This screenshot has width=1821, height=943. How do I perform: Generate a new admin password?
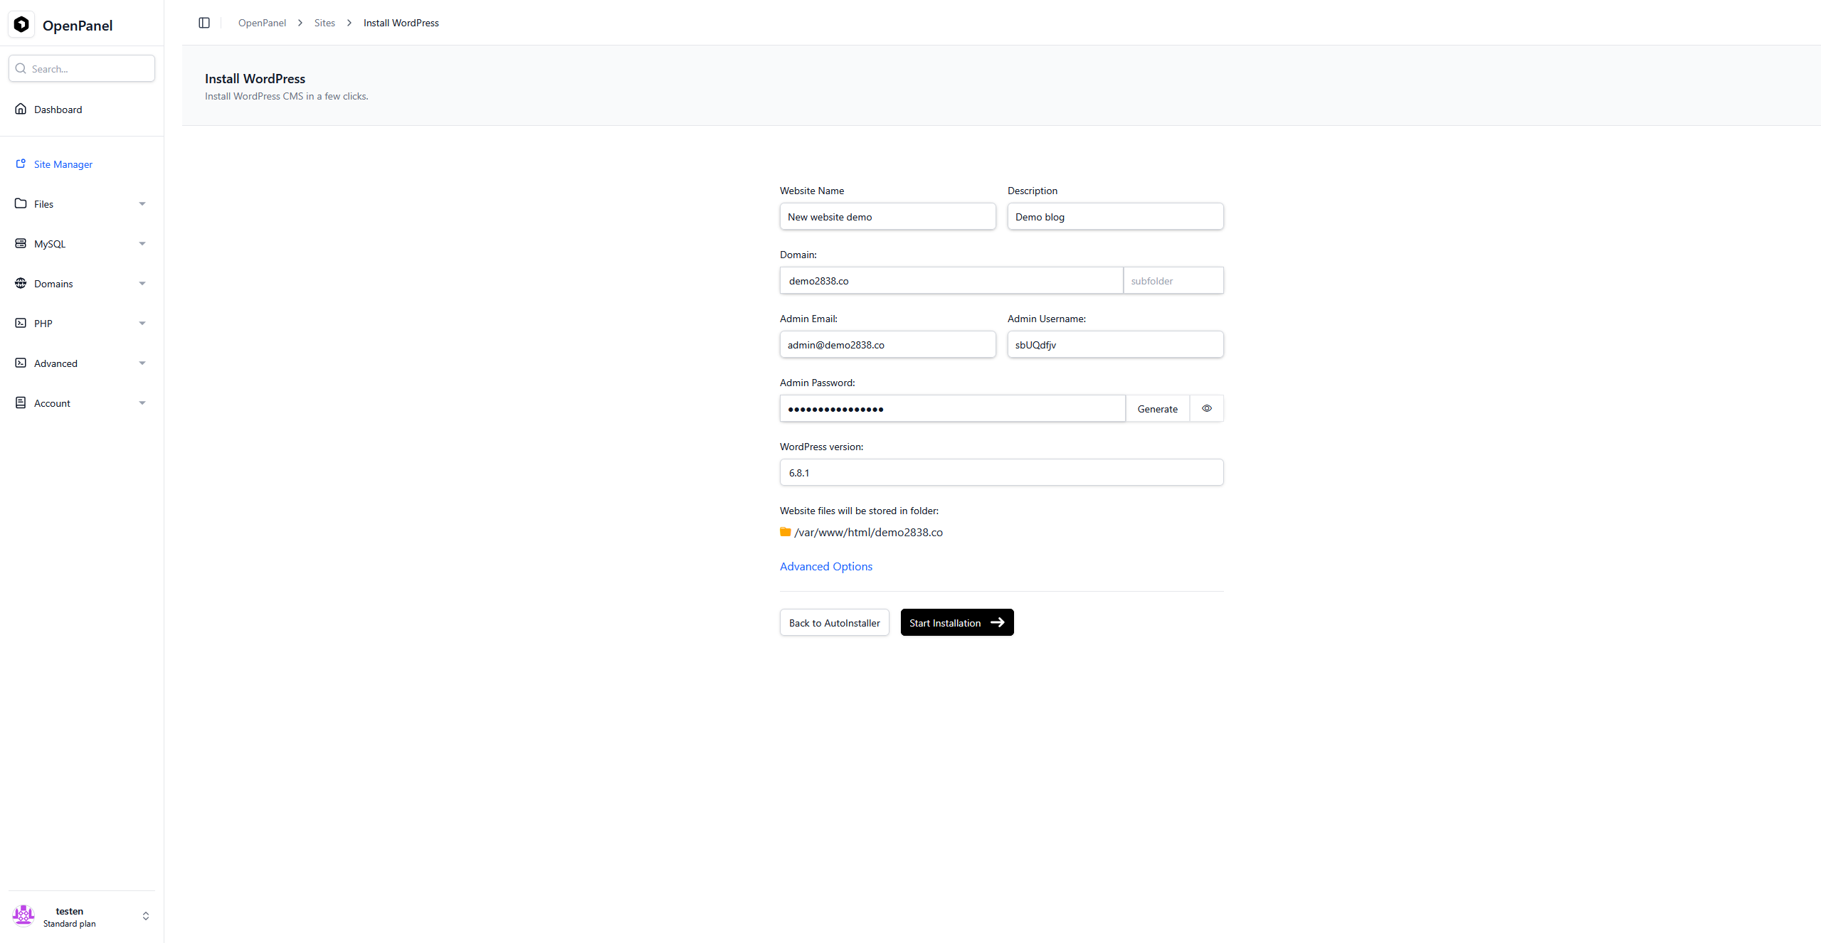pos(1158,408)
